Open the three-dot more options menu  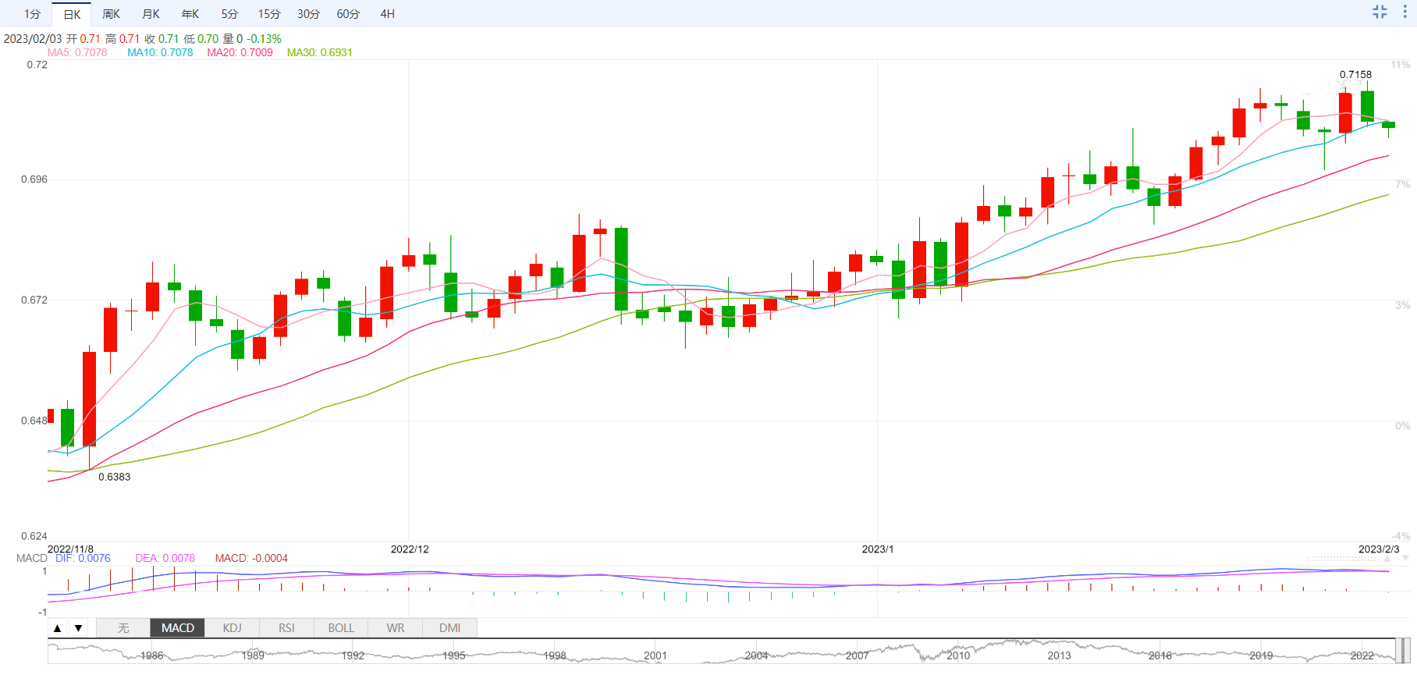(x=1405, y=12)
